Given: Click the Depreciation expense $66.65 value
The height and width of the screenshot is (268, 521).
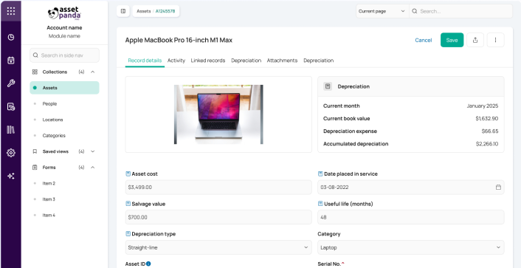Looking at the screenshot, I should (x=490, y=131).
